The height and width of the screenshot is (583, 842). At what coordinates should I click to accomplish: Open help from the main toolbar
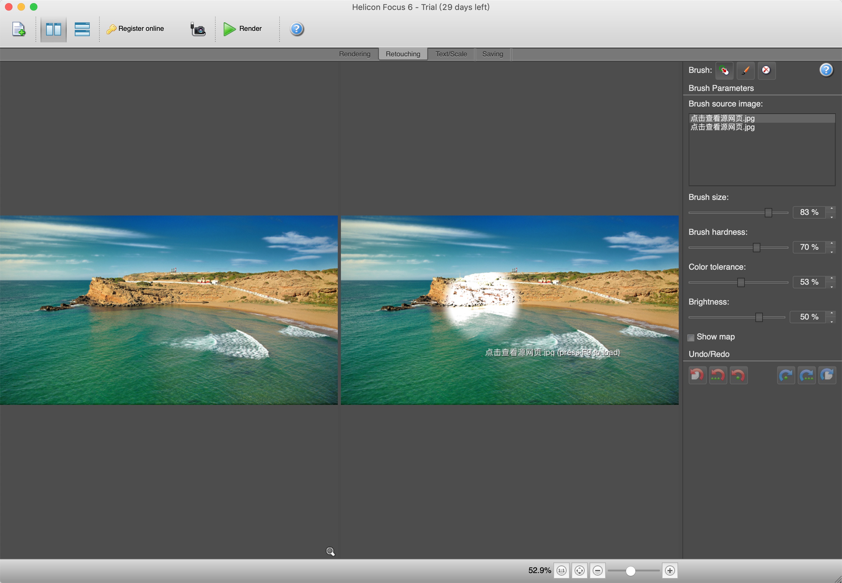tap(296, 29)
